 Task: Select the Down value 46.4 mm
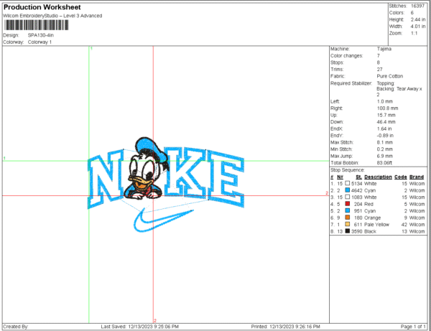[387, 122]
